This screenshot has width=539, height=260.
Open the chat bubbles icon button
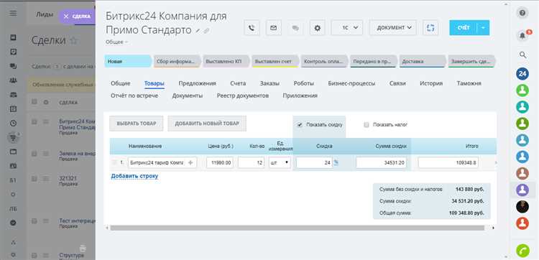pos(295,28)
